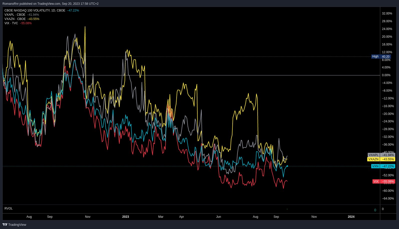
Task: Click the −55.08% VIX legend value
Action: click(26, 23)
